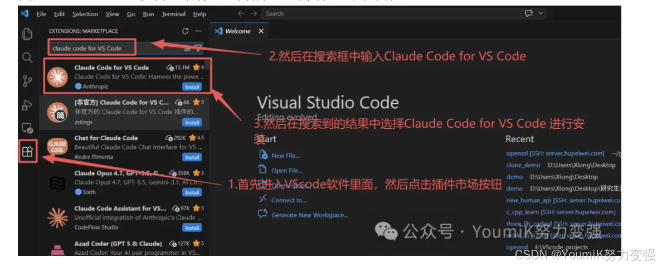Go back with the left arrow
This screenshot has height=266, width=657.
[241, 13]
